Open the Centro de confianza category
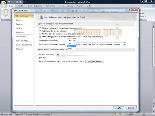 tap(24, 45)
